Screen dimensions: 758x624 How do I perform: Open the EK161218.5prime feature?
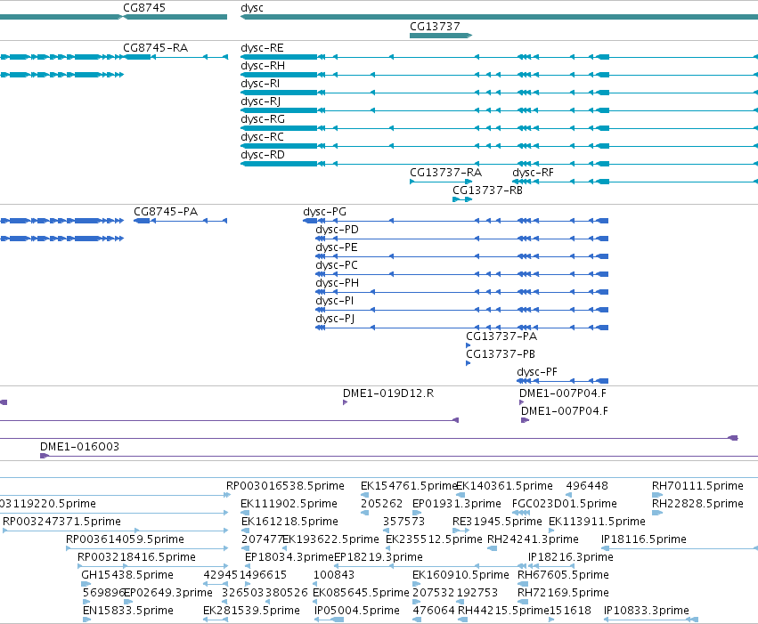tap(289, 522)
